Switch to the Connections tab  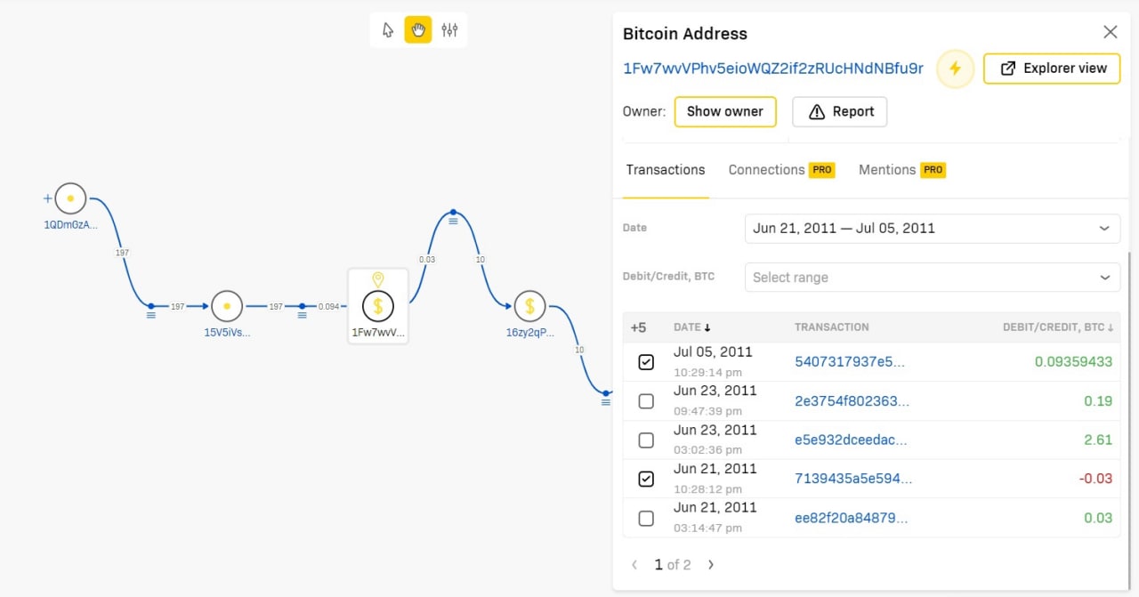tap(766, 170)
